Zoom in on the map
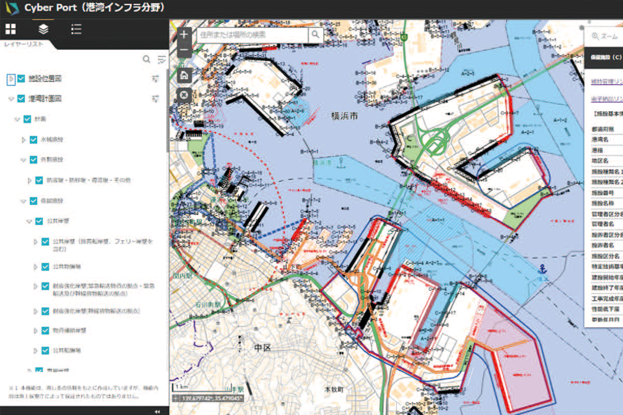This screenshot has width=623, height=415. (x=184, y=35)
